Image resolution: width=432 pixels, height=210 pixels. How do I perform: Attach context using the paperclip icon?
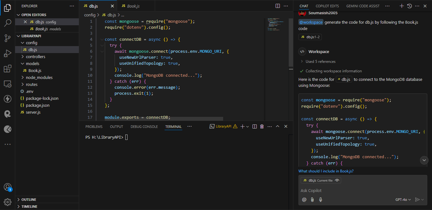tap(312, 200)
